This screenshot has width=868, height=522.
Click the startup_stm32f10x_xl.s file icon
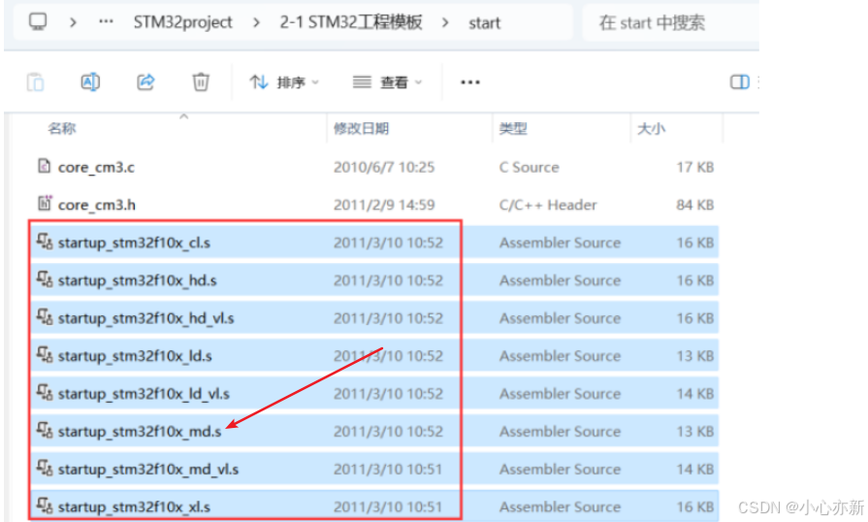(x=45, y=506)
